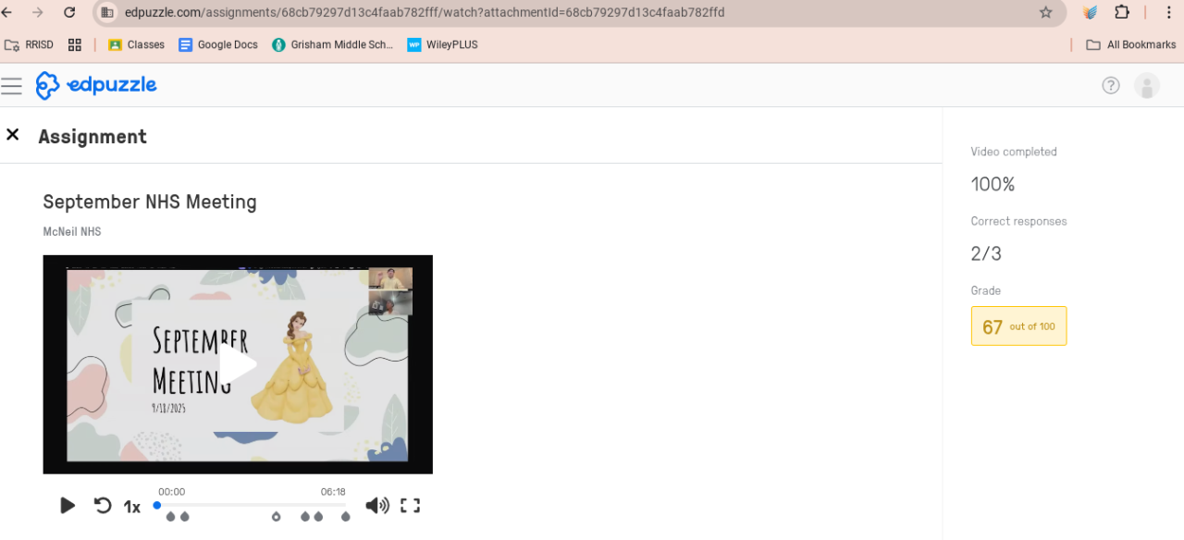Image resolution: width=1184 pixels, height=540 pixels.
Task: Open the RRISD bookmarks folder
Action: [x=29, y=44]
